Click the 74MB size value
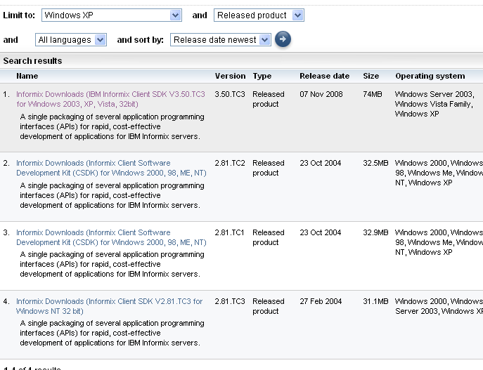The width and height of the screenshot is (483, 370). pos(373,94)
